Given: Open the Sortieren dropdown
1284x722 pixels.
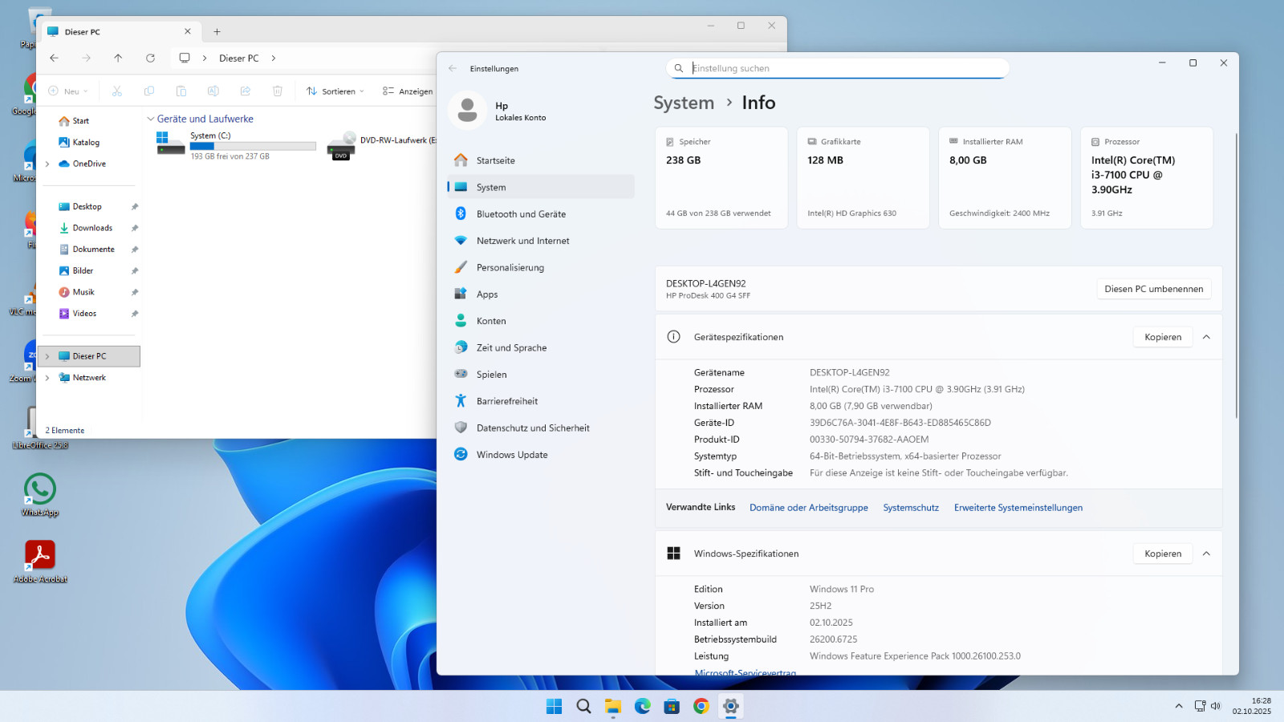Looking at the screenshot, I should (335, 91).
